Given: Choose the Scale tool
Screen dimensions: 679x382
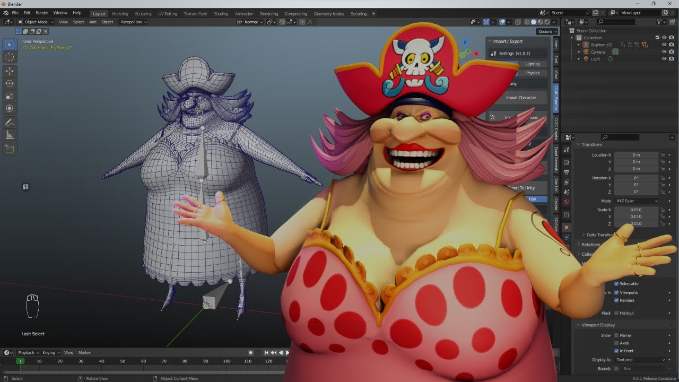Looking at the screenshot, I should (x=10, y=96).
